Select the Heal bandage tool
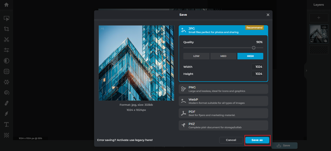The height and width of the screenshot is (151, 331). coord(7,103)
